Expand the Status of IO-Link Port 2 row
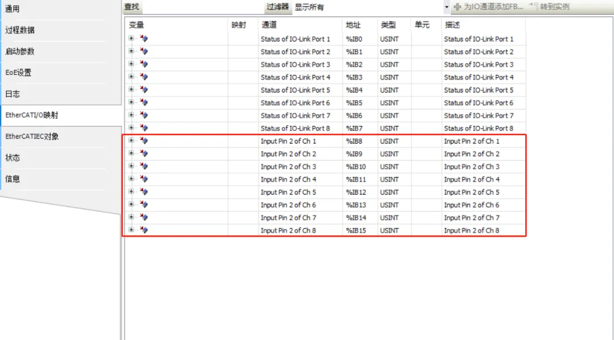This screenshot has width=614, height=340. coord(131,51)
